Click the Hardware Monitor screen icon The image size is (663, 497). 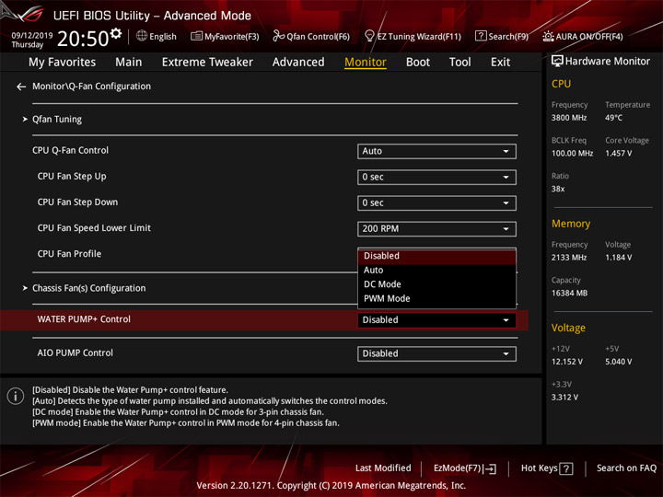click(557, 61)
